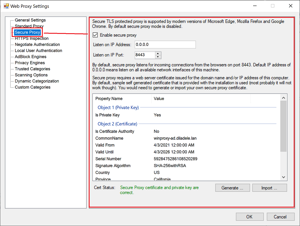This screenshot has width=300, height=226.
Task: Select the Is Certificate Authority row
Action: coord(186,131)
